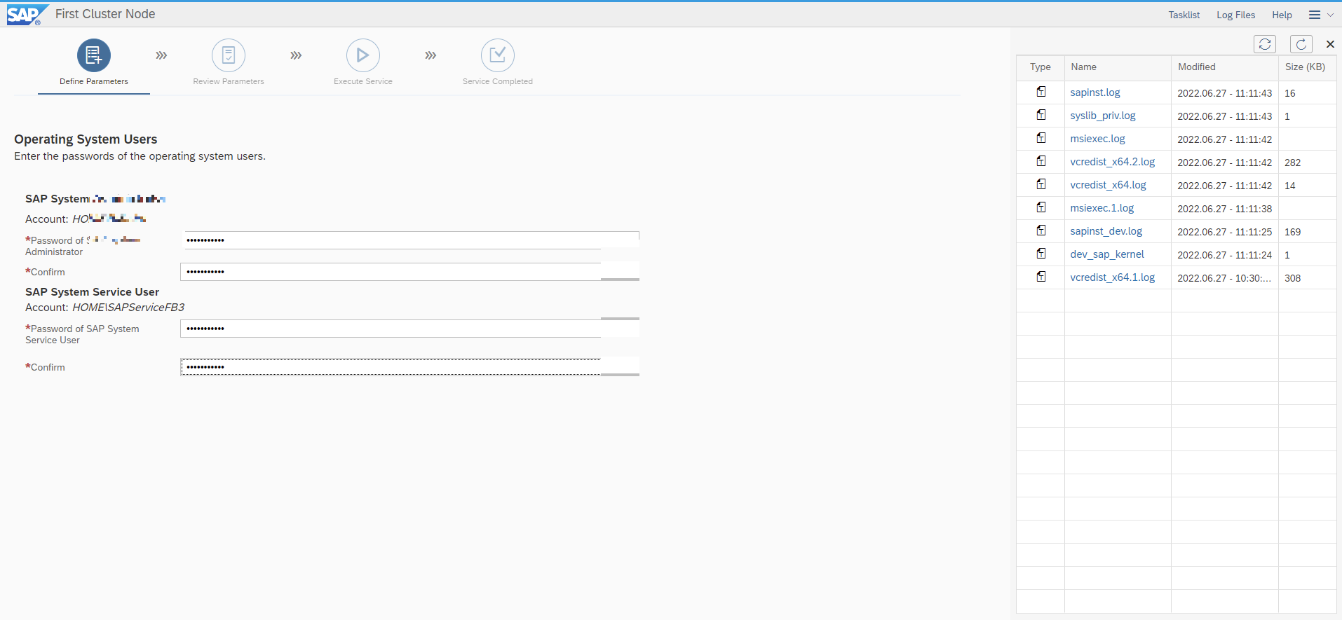Open Log Files from the header
The height and width of the screenshot is (620, 1342).
click(x=1235, y=15)
